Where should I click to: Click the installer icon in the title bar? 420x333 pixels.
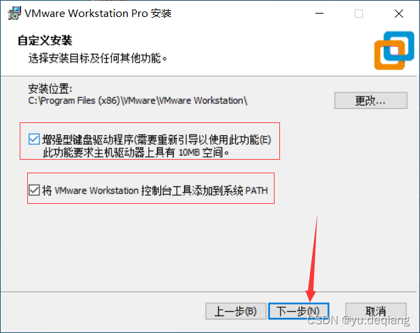(x=14, y=13)
